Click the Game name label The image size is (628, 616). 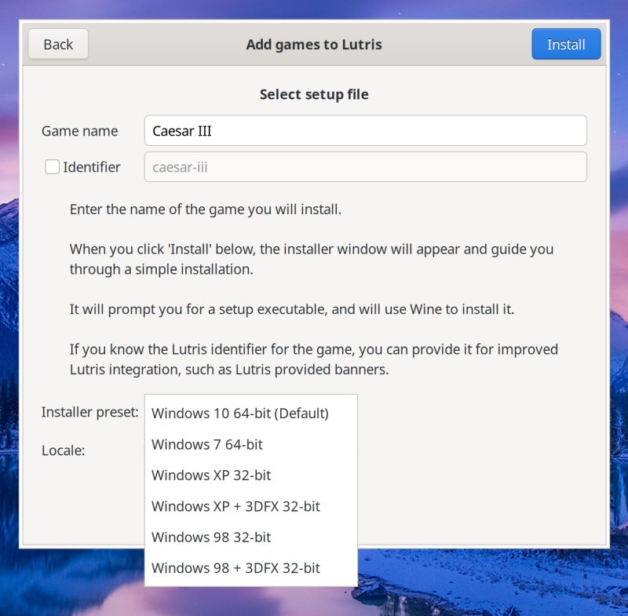(80, 131)
